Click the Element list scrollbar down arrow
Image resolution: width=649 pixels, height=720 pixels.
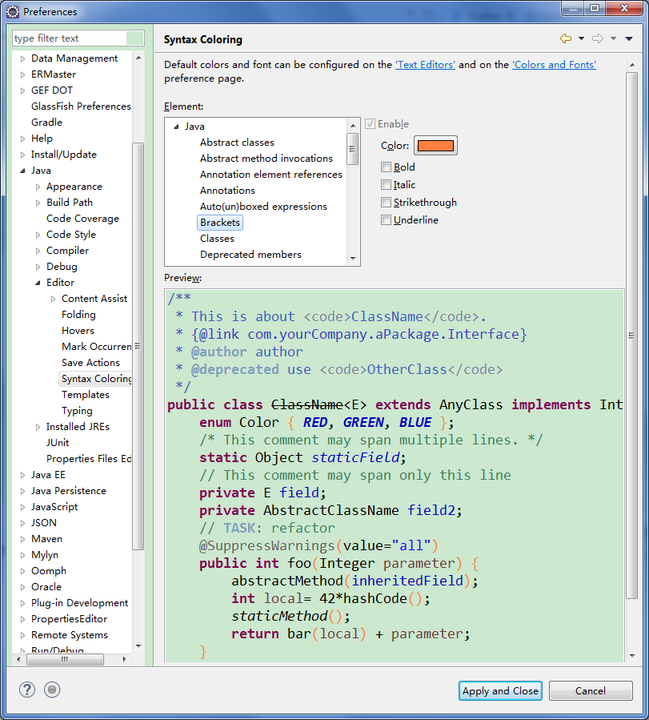coord(353,259)
